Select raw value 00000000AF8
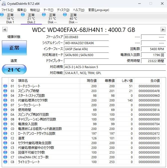 point(149,91)
